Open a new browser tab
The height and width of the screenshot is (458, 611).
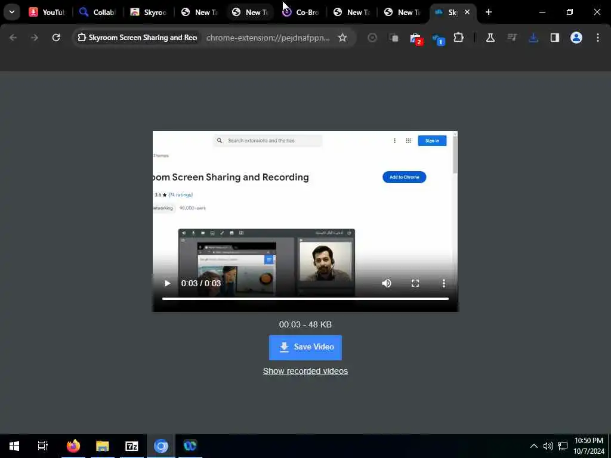tap(489, 12)
